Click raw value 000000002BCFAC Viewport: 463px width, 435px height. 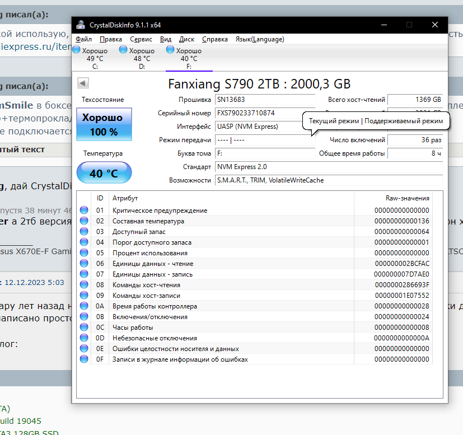pos(402,264)
